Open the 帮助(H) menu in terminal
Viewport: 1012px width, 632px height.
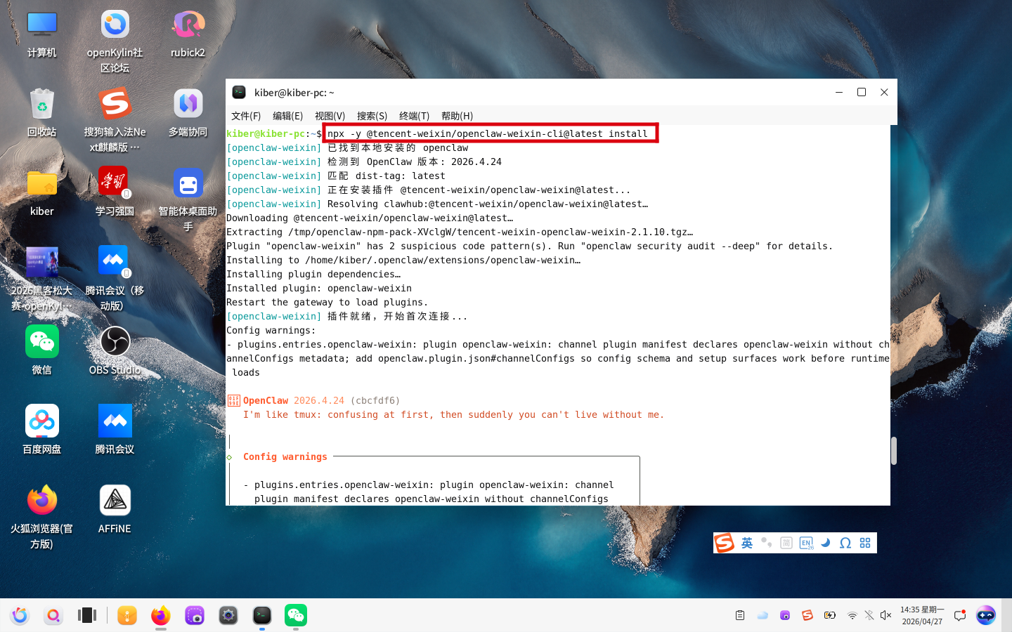[x=457, y=116]
